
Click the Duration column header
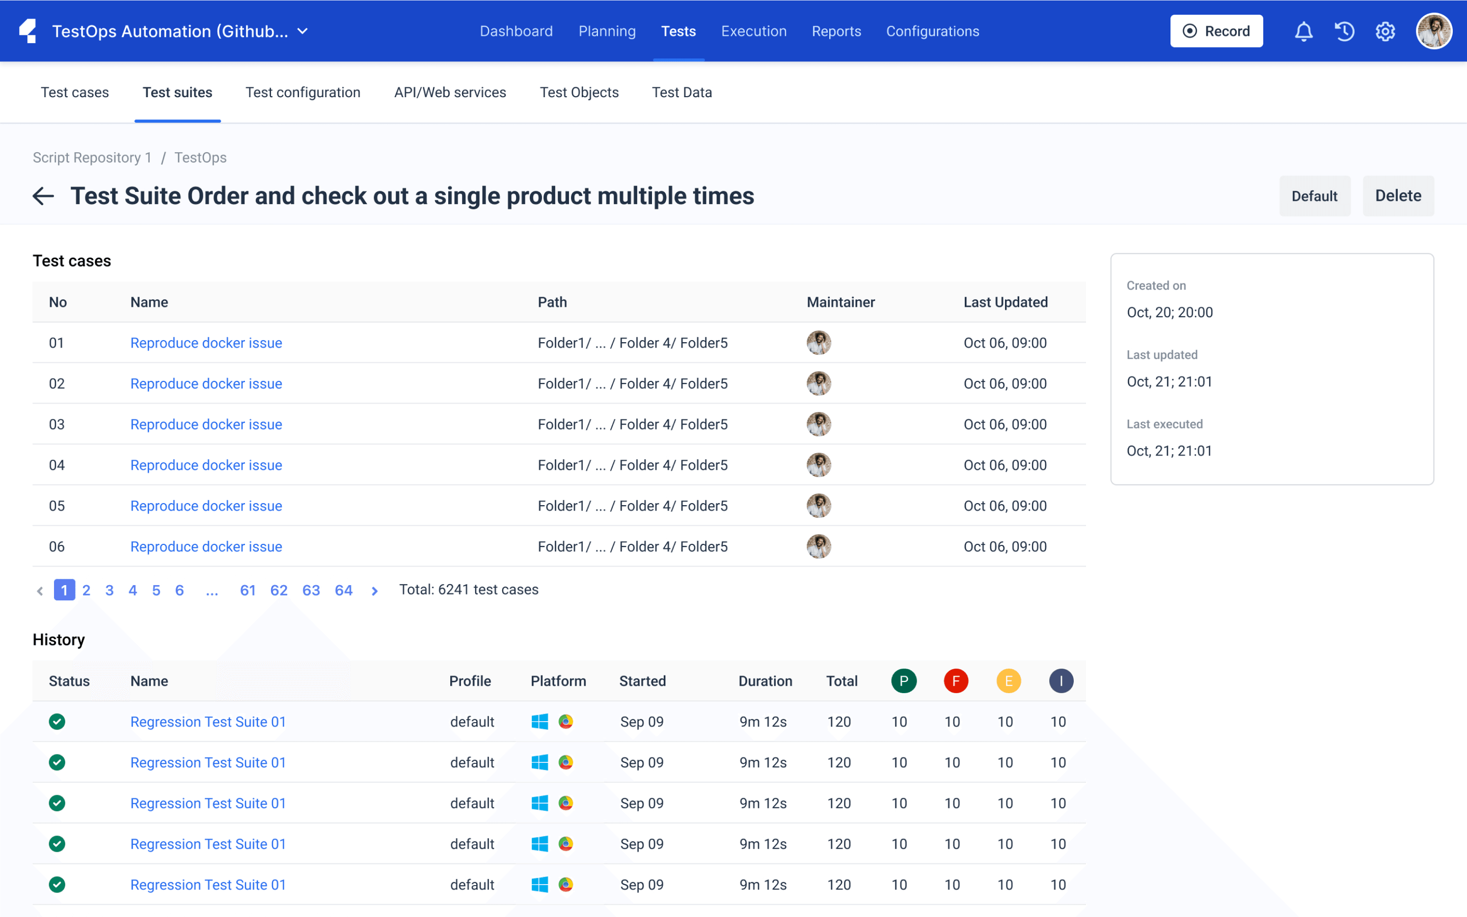765,680
